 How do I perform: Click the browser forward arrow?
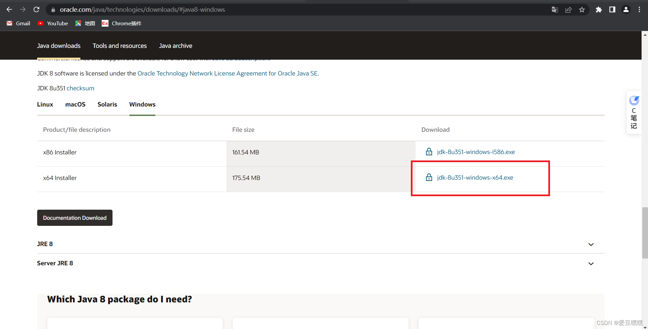pyautogui.click(x=23, y=9)
